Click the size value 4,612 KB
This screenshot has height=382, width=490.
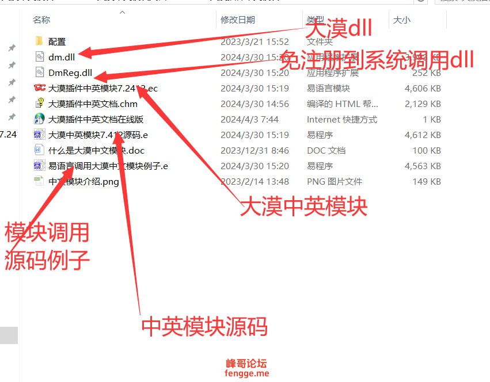[423, 135]
